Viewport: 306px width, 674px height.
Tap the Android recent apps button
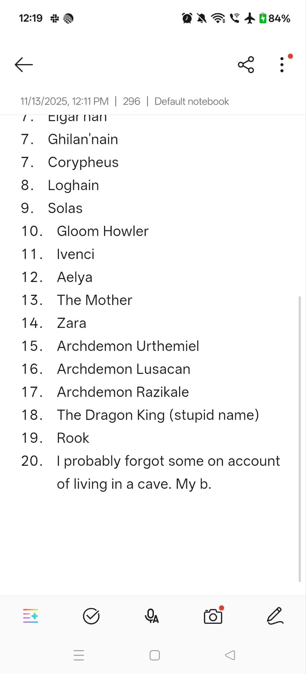point(79,655)
